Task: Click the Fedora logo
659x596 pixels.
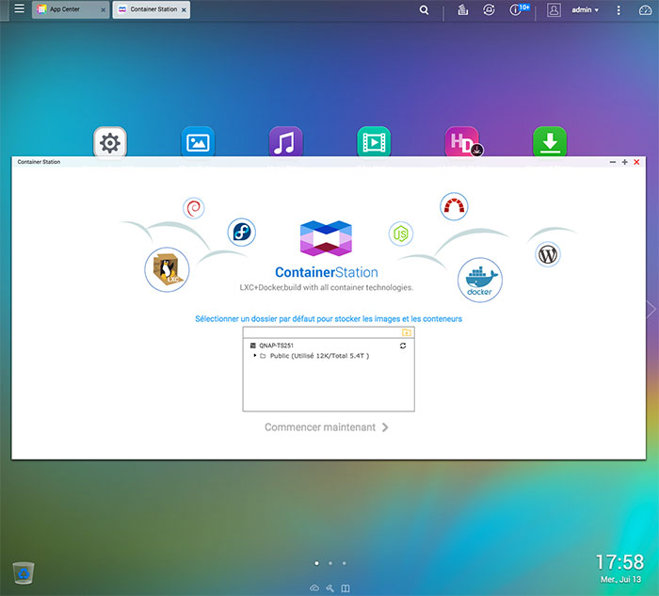Action: pyautogui.click(x=242, y=232)
